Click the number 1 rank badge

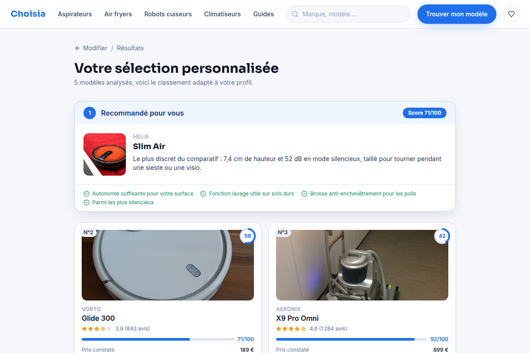90,113
